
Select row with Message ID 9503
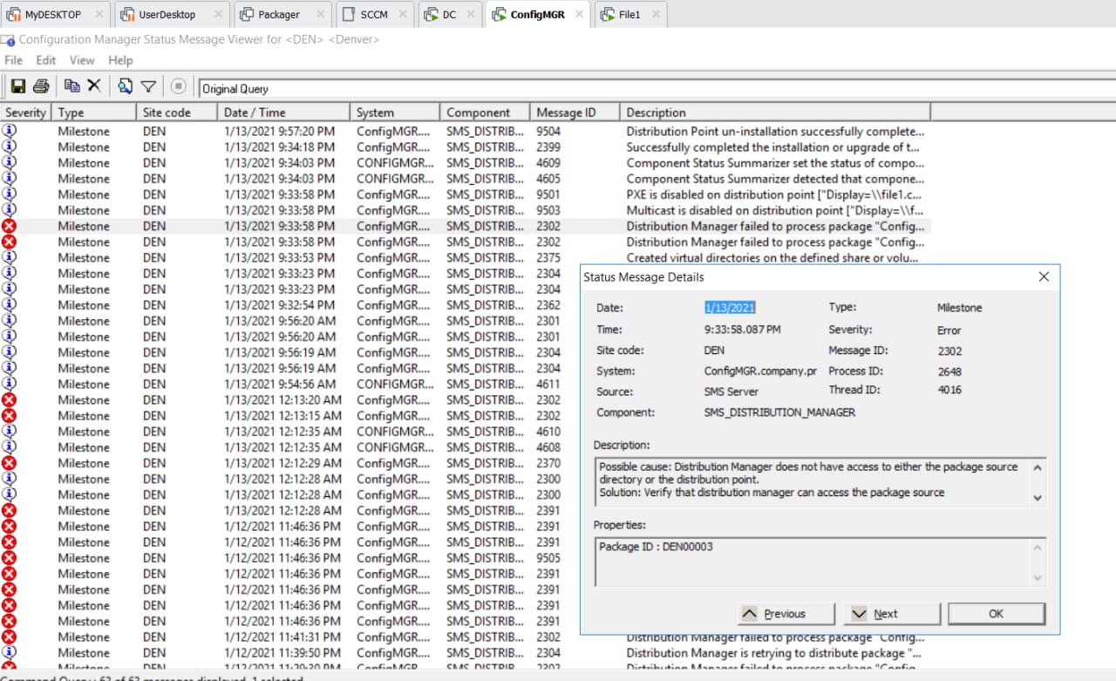466,209
